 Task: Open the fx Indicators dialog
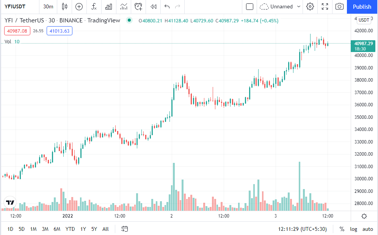[x=94, y=6]
